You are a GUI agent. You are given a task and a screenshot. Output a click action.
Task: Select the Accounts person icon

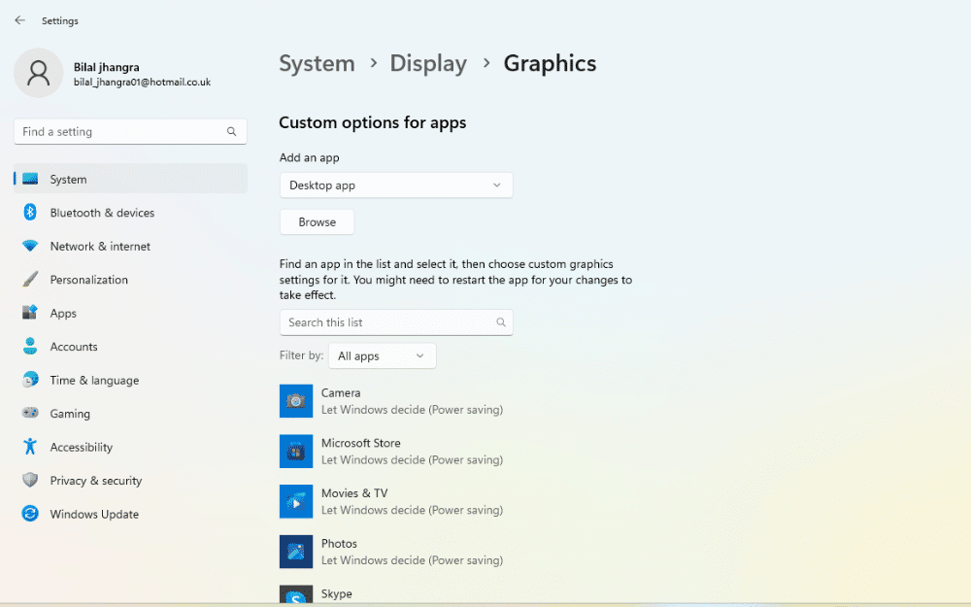30,347
